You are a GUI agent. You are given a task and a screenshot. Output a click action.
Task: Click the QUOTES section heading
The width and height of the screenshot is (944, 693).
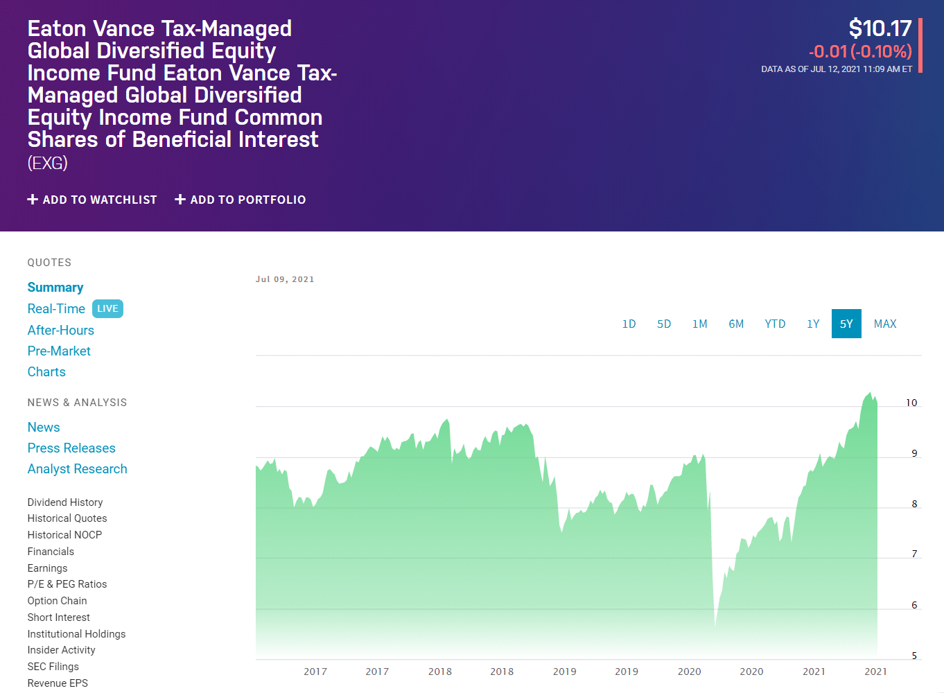tap(49, 263)
